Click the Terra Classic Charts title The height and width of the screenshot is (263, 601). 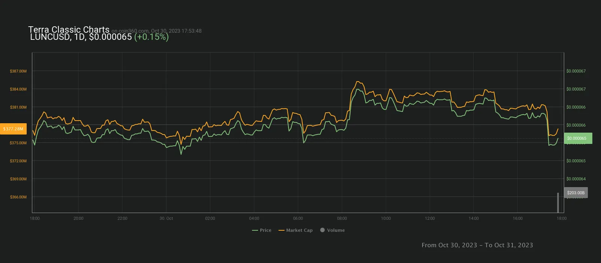pyautogui.click(x=69, y=30)
